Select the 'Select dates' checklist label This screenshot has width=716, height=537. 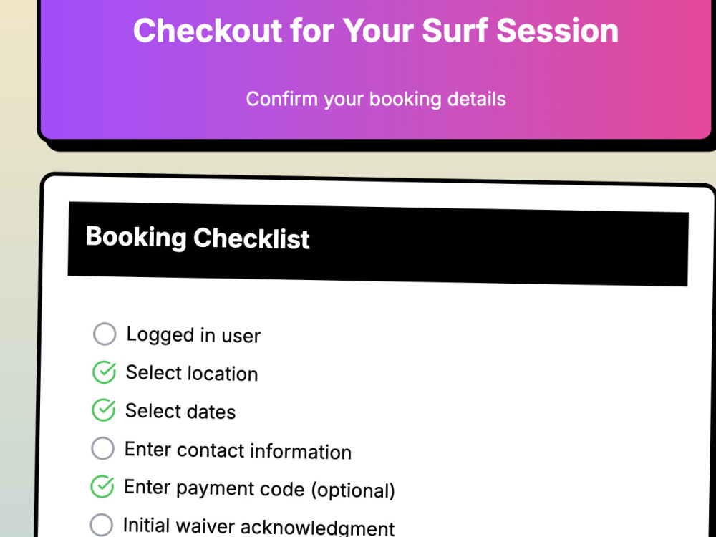[x=180, y=412]
